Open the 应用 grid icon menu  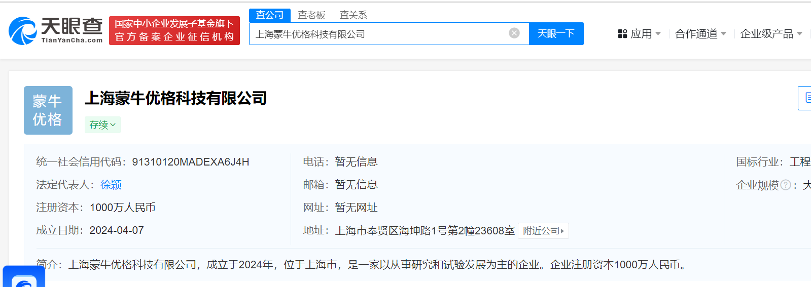[x=622, y=34]
